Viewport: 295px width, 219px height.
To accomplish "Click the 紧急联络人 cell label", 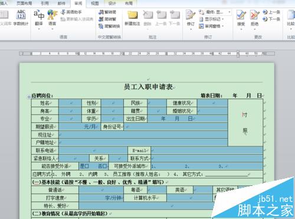I will [45, 158].
